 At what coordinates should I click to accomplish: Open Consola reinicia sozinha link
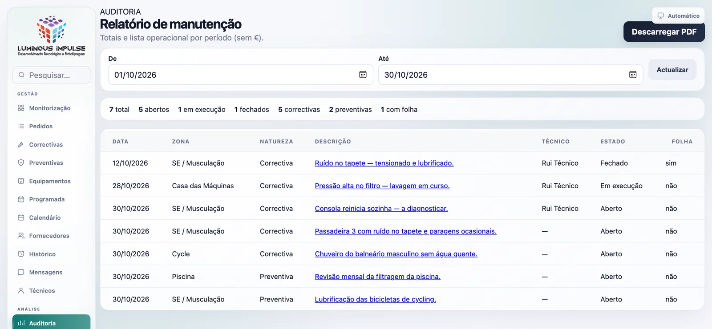click(x=381, y=208)
